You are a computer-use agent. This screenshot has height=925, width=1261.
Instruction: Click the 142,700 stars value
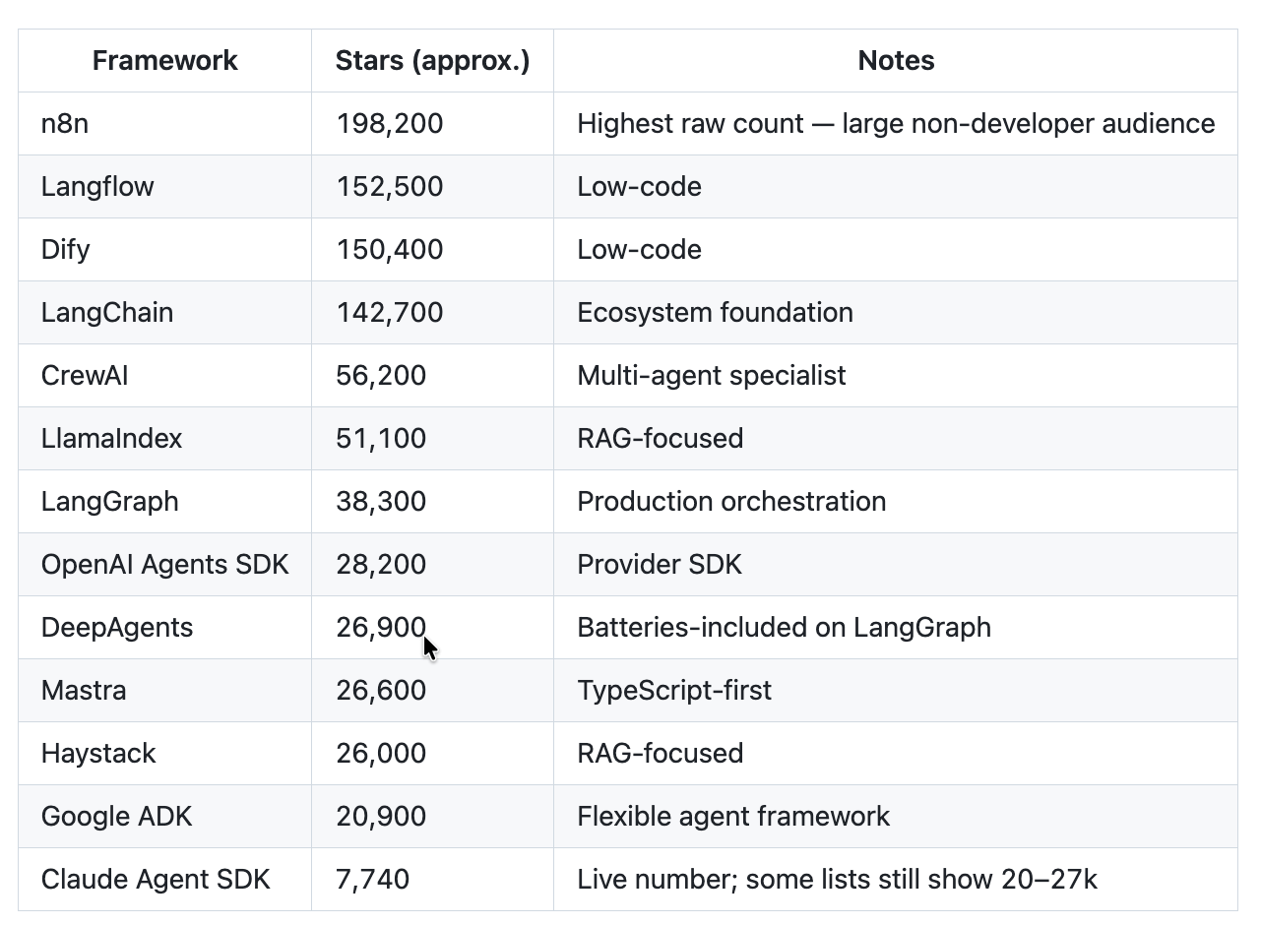(x=390, y=313)
